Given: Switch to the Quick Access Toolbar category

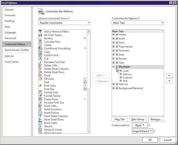Looking at the screenshot, I should (x=17, y=50).
